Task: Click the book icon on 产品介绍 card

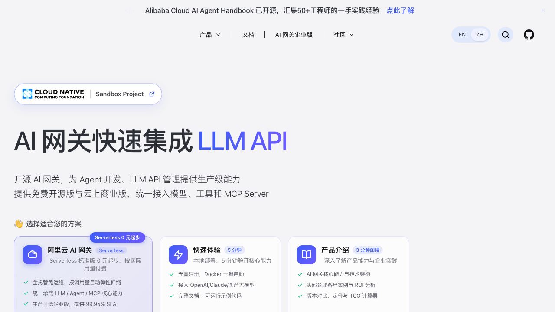Action: point(307,255)
